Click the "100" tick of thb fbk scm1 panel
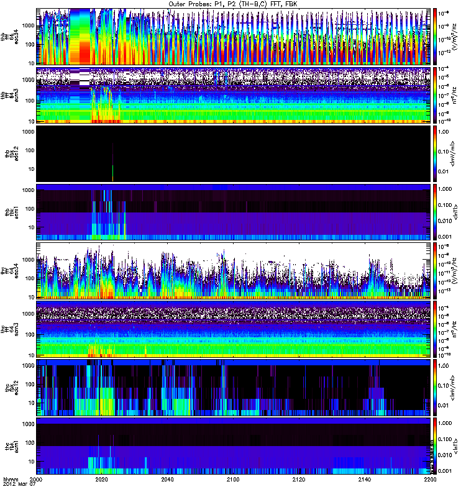The width and height of the screenshot is (466, 497). [30, 209]
